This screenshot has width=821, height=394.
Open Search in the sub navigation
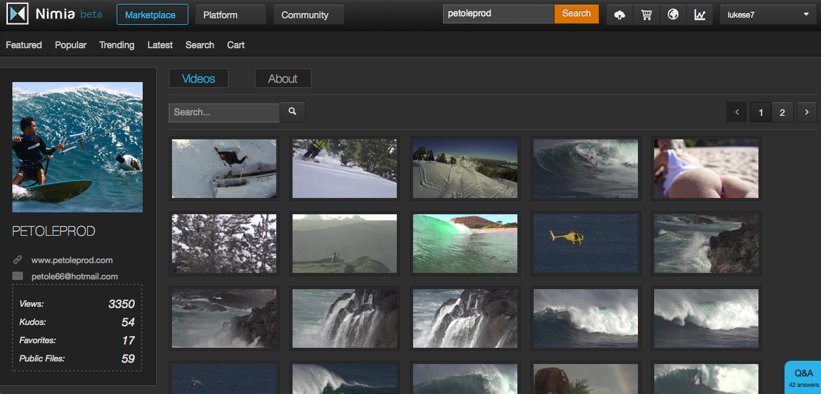(x=199, y=45)
